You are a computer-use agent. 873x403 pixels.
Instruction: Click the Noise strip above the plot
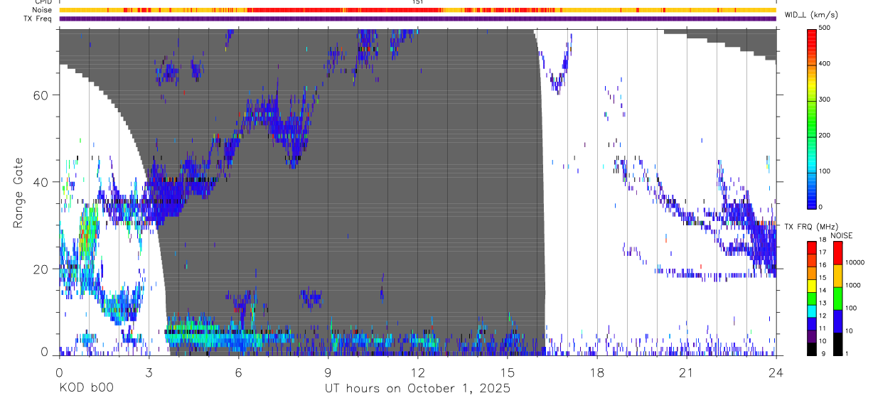click(x=417, y=10)
